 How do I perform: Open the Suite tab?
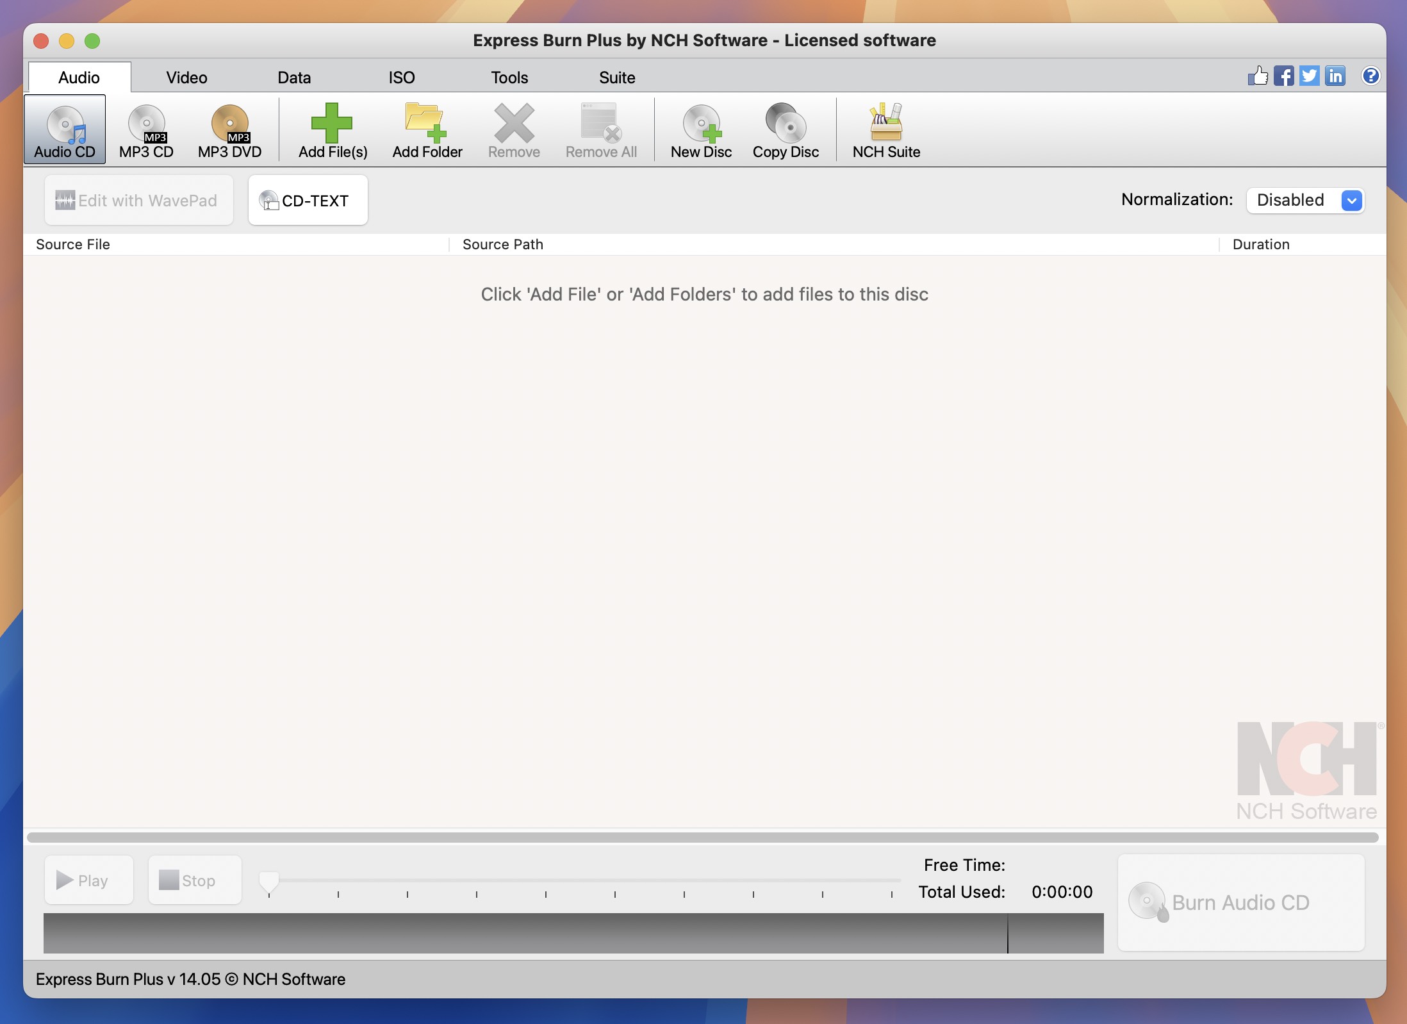click(x=617, y=78)
